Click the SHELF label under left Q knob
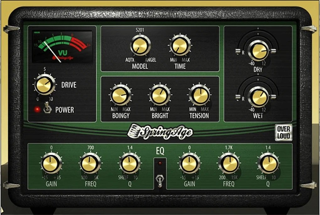Viewport: 320px width, 215px height. (123, 177)
